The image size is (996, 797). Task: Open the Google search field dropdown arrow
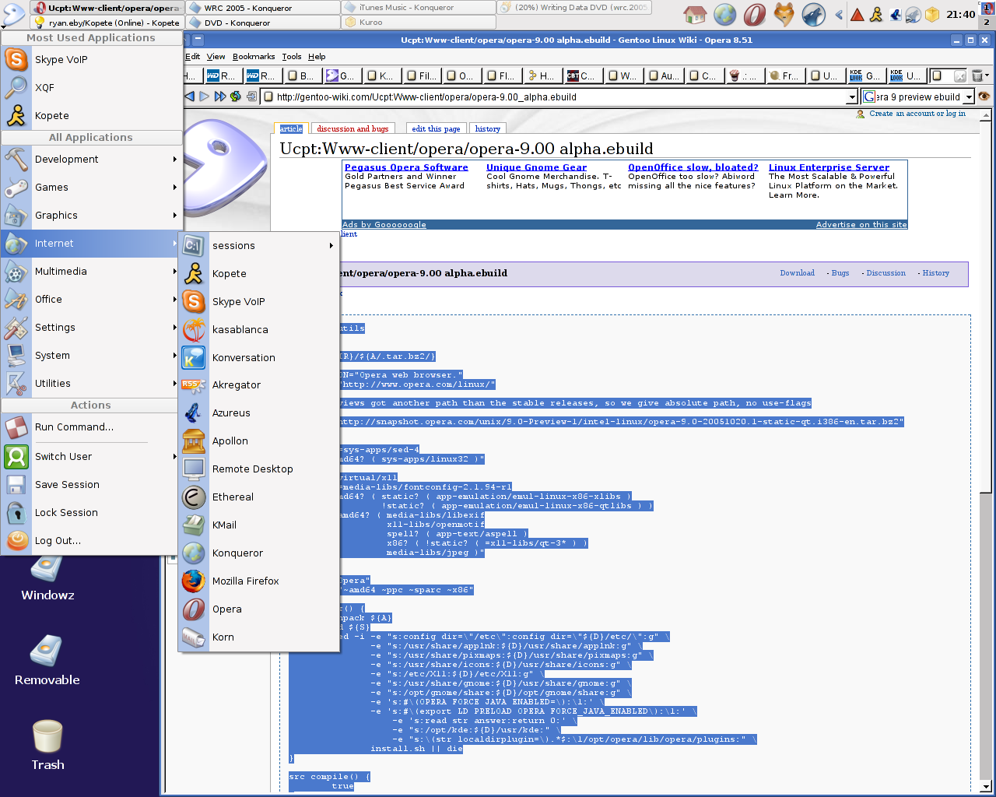point(969,97)
